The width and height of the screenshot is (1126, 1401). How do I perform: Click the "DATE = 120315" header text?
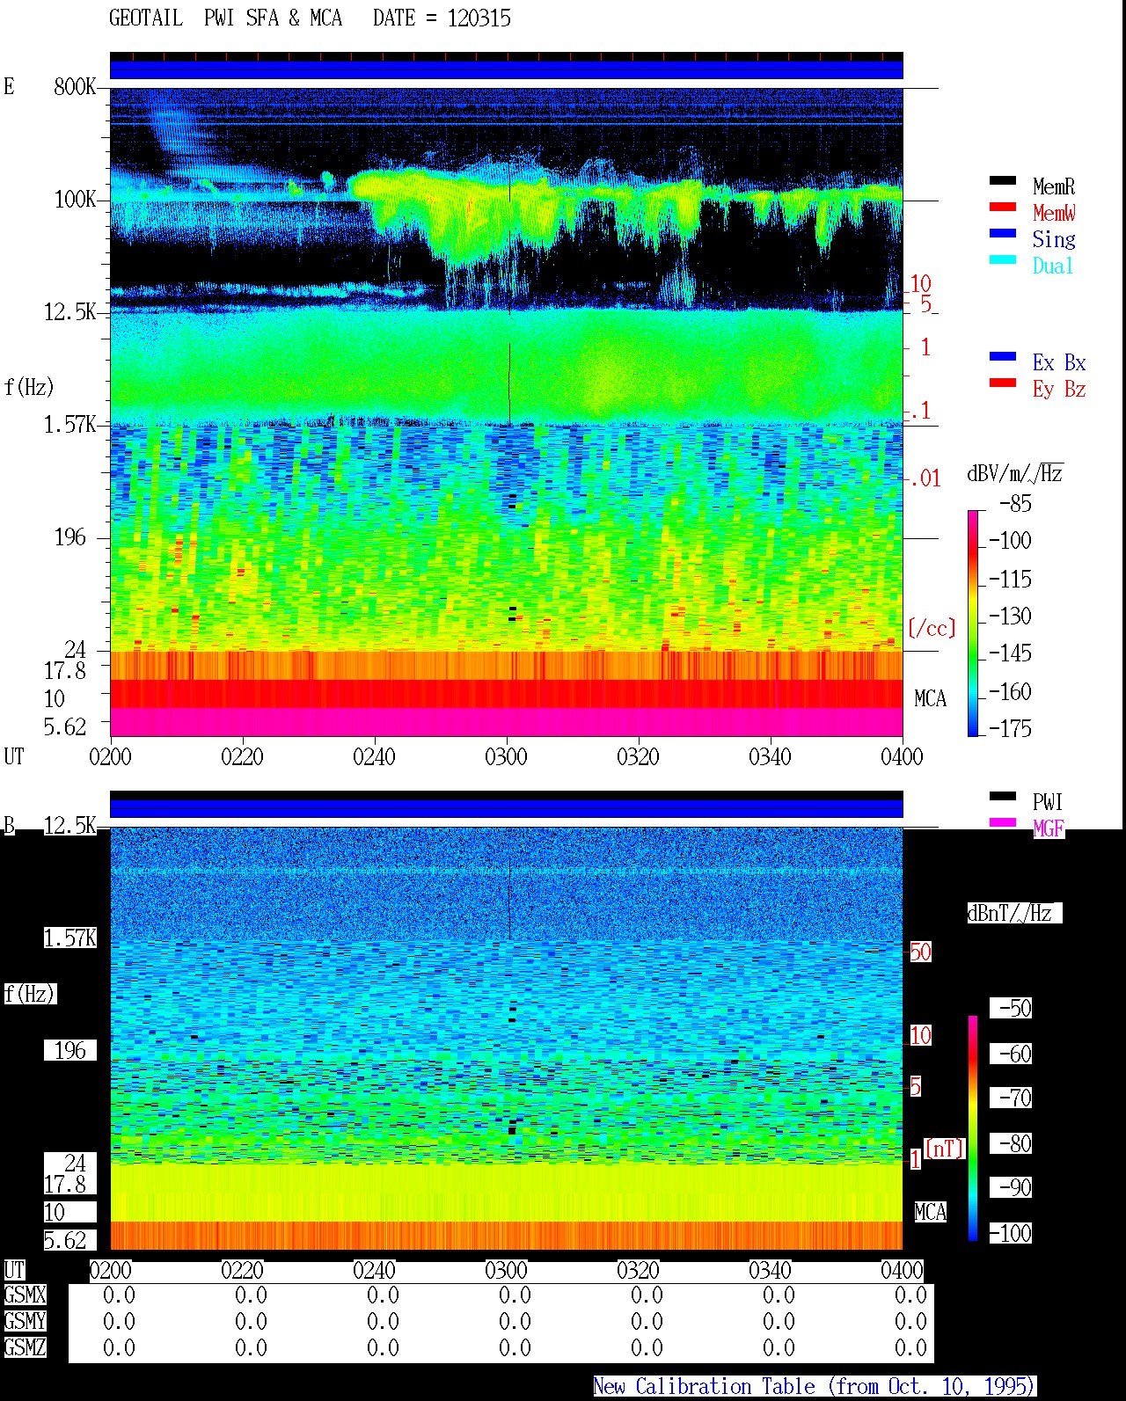coord(442,18)
